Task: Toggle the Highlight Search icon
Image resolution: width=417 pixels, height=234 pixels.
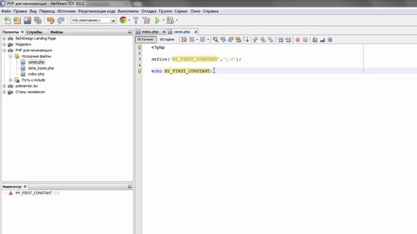Action: tap(238, 40)
